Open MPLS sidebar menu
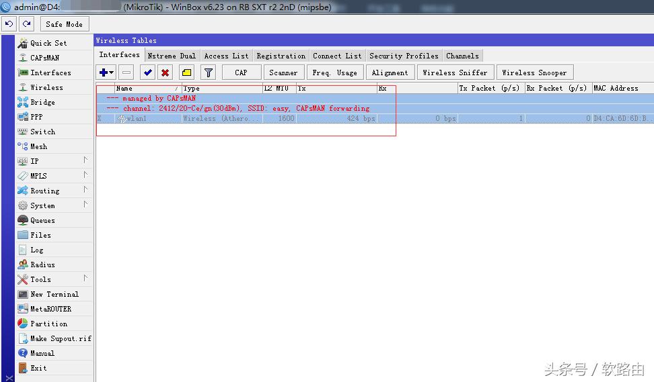The image size is (654, 382). tap(54, 176)
